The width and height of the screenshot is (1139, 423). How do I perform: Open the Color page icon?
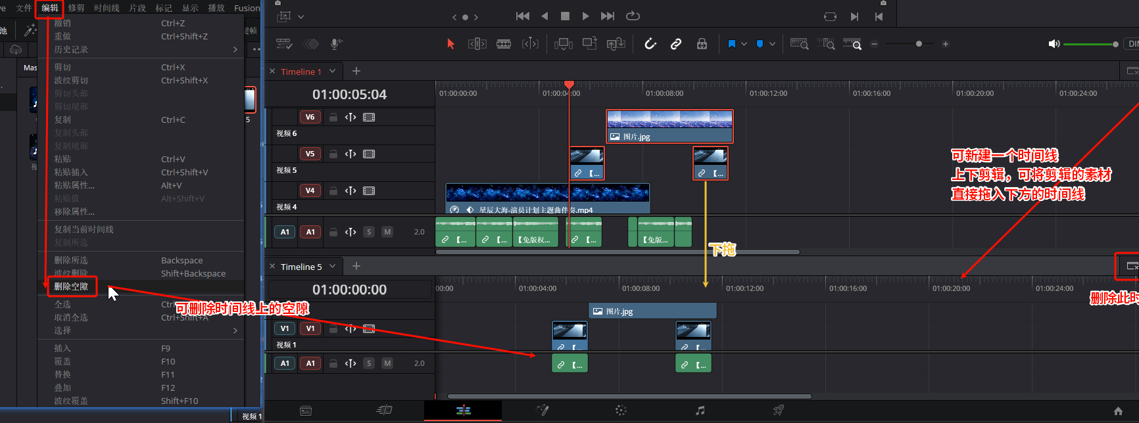(621, 411)
